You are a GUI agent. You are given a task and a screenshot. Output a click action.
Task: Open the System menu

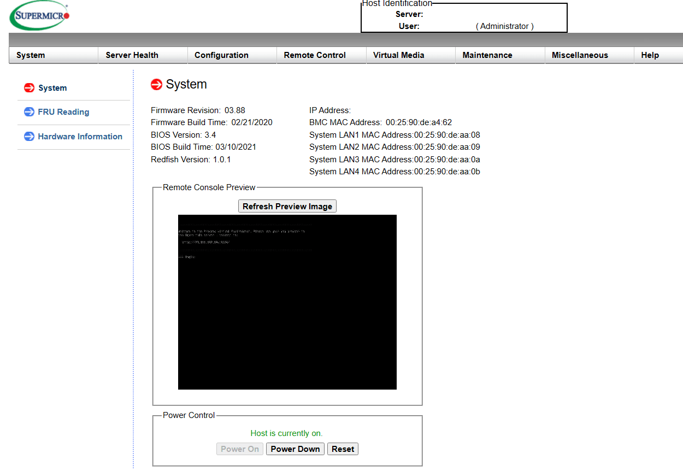pyautogui.click(x=54, y=55)
